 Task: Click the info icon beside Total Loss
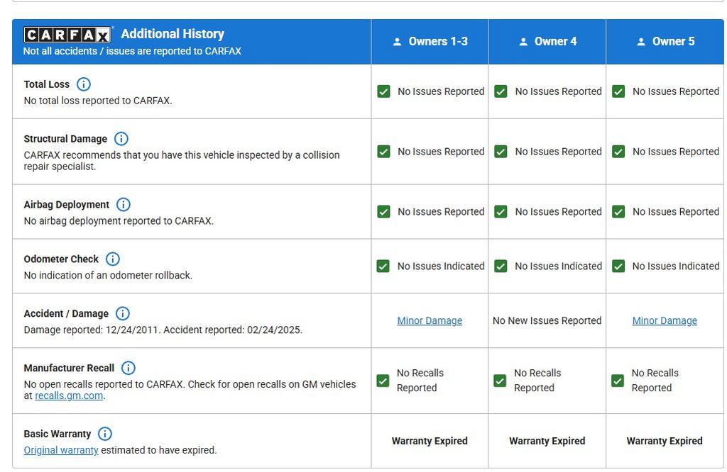coord(83,84)
